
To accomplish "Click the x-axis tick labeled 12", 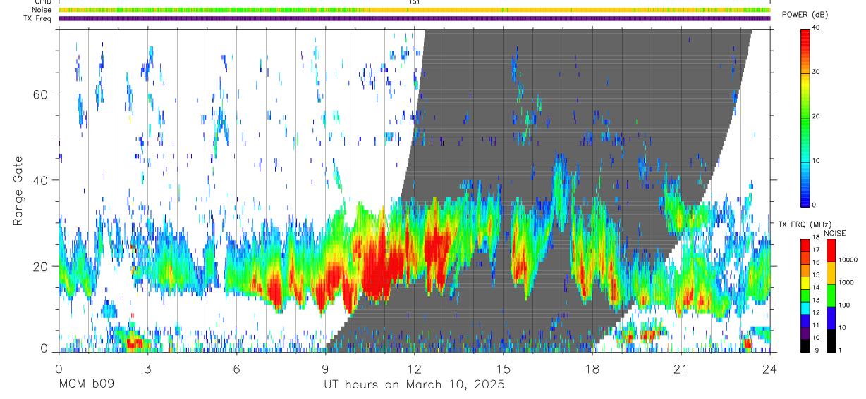I will (414, 369).
